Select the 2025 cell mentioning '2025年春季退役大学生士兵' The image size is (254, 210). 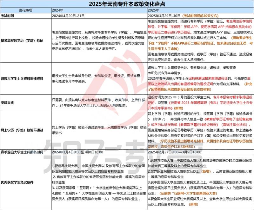pos(201,78)
